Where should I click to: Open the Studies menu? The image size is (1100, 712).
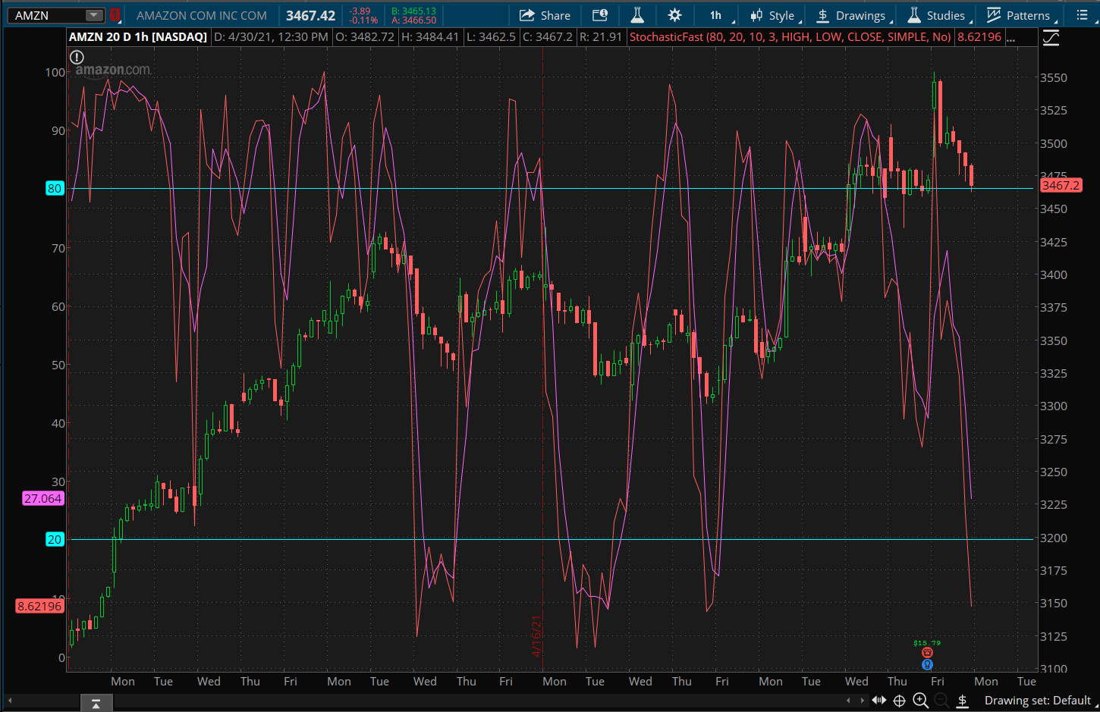[936, 15]
